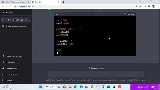160x90 pixels.
Task: Copy code from the code block
Action: click(129, 14)
